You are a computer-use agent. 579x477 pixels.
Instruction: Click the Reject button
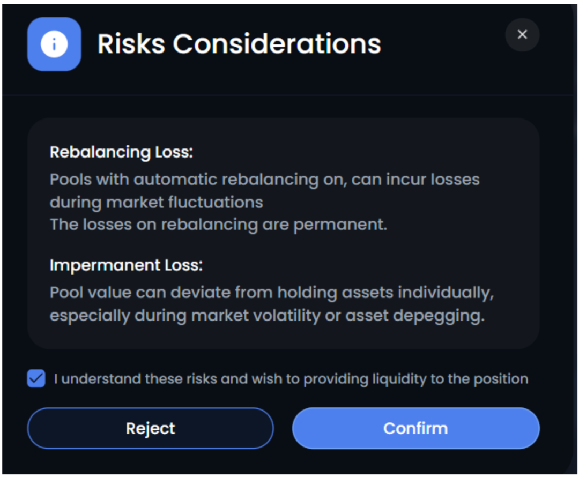click(150, 428)
